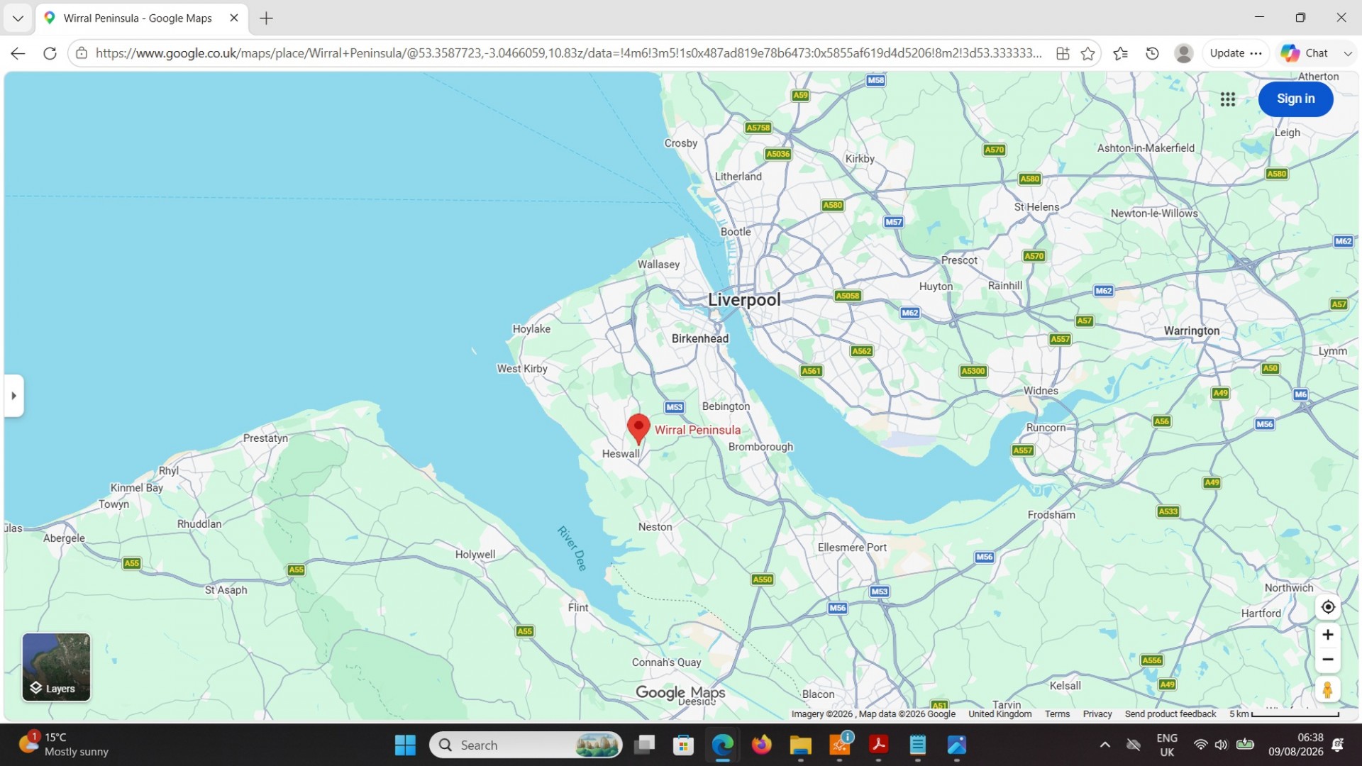Click the Prestatyn label on the map
Image resolution: width=1362 pixels, height=766 pixels.
coord(265,438)
